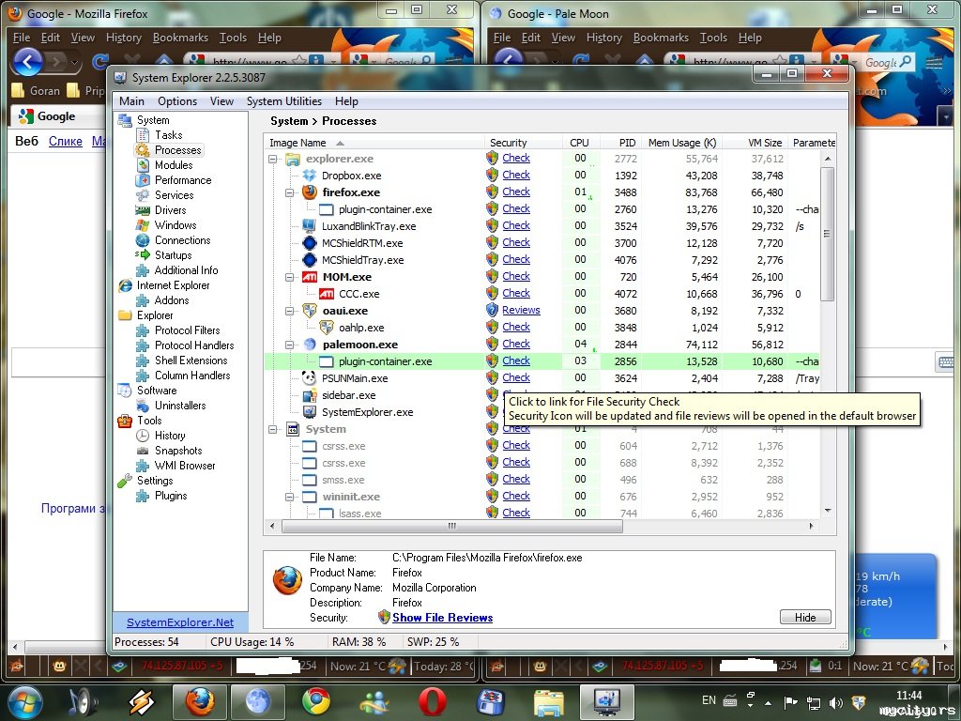Open Chrome from Windows taskbar

point(315,702)
